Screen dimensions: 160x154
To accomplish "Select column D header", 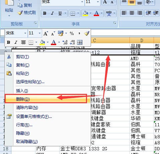I will pyautogui.click(x=142, y=40).
